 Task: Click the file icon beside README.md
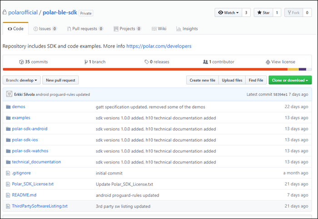(8, 195)
